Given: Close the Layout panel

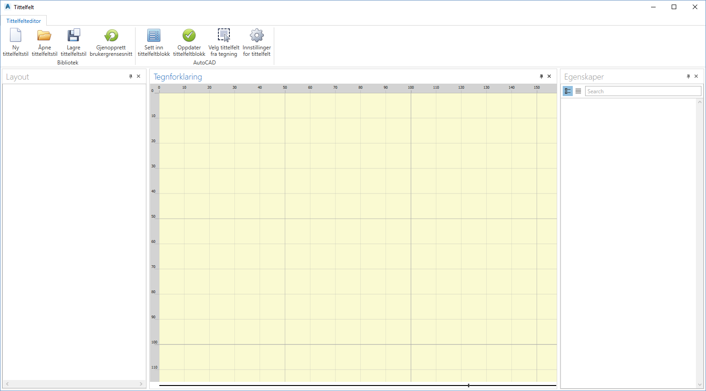Looking at the screenshot, I should point(139,76).
